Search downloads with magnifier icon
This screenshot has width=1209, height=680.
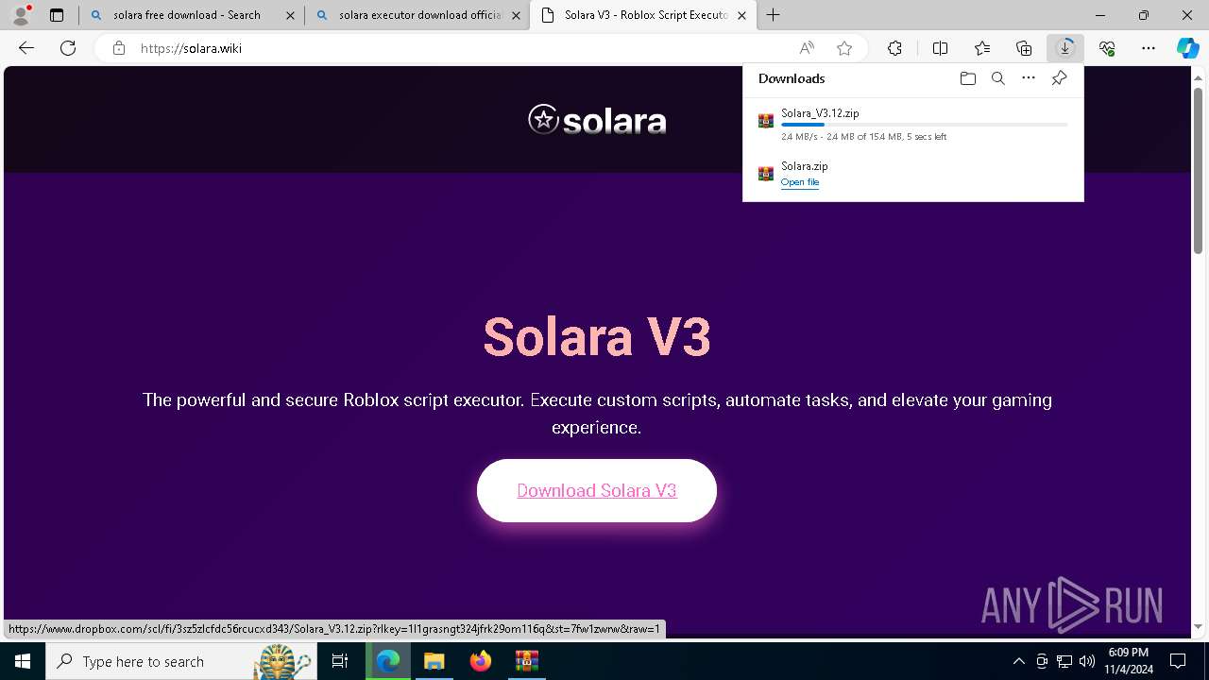coord(997,78)
